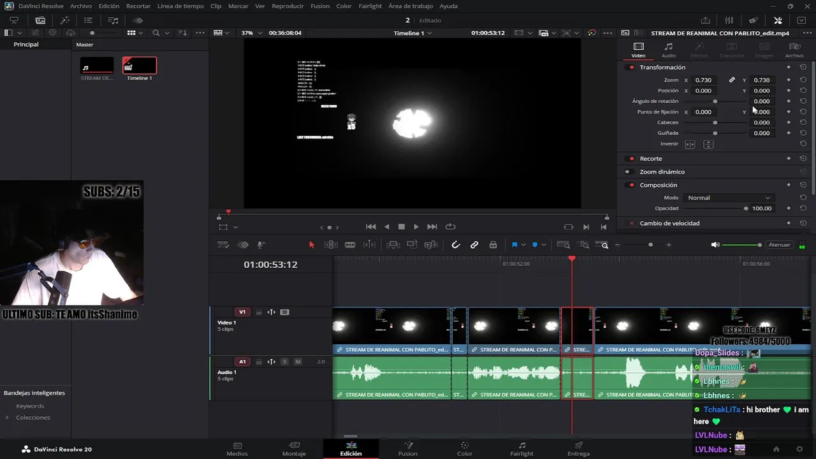816x459 pixels.
Task: Switch to the Archivo inspector tab
Action: [794, 50]
